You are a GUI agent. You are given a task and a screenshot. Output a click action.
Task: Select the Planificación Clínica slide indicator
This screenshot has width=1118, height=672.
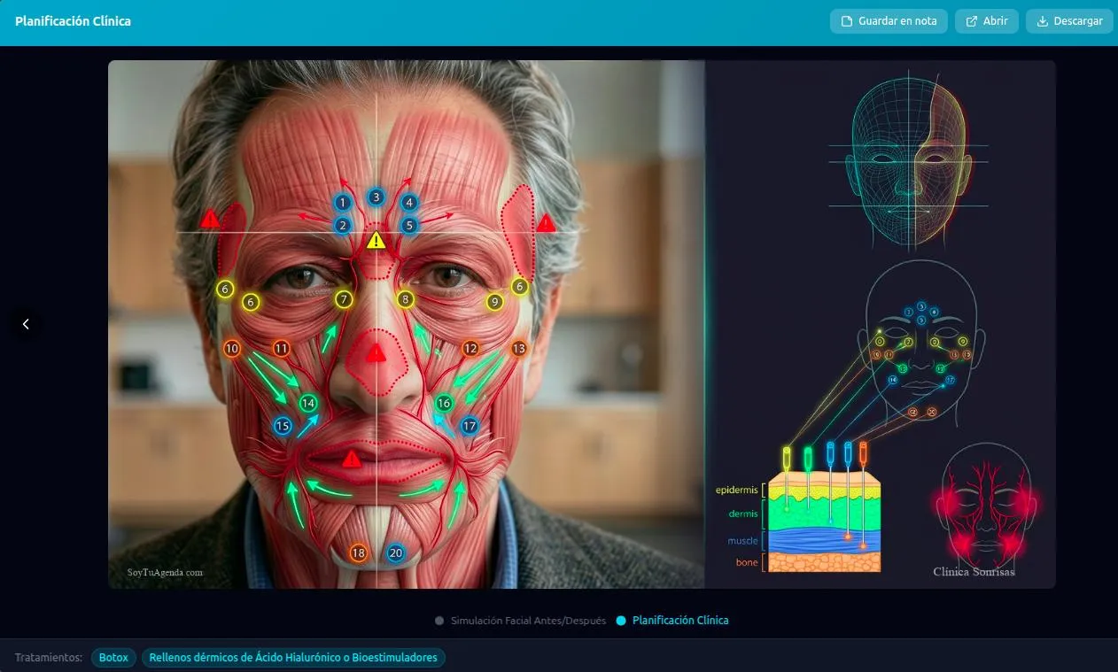coord(672,621)
